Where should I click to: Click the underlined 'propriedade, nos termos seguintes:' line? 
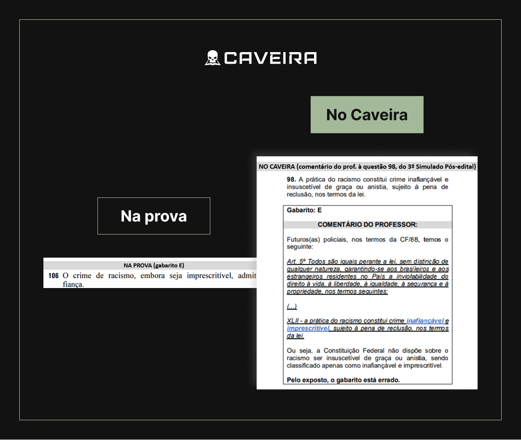[x=337, y=291]
